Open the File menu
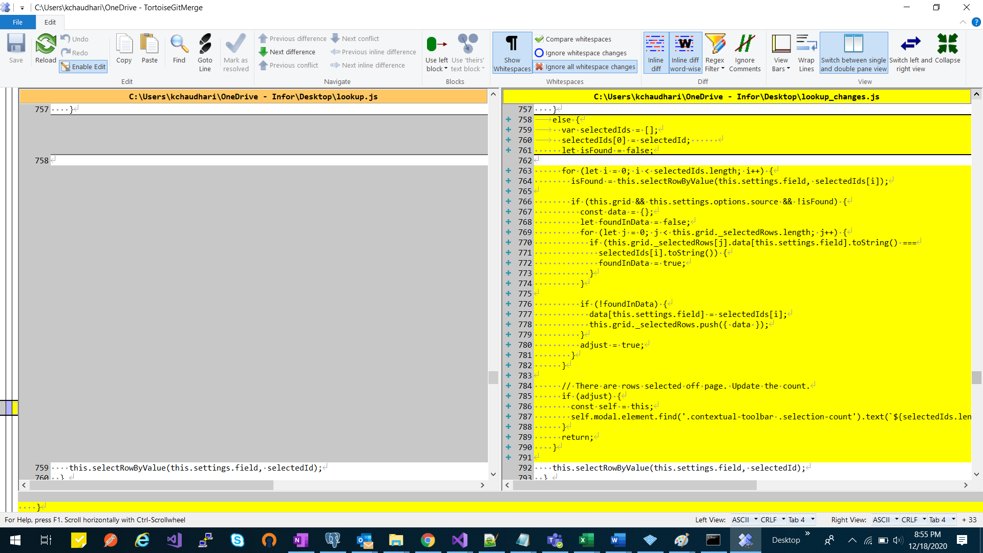Viewport: 983px width, 553px height. (x=17, y=22)
